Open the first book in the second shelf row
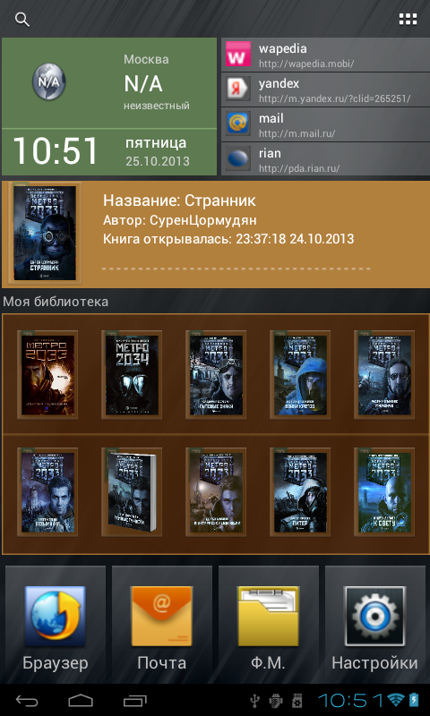 point(47,492)
